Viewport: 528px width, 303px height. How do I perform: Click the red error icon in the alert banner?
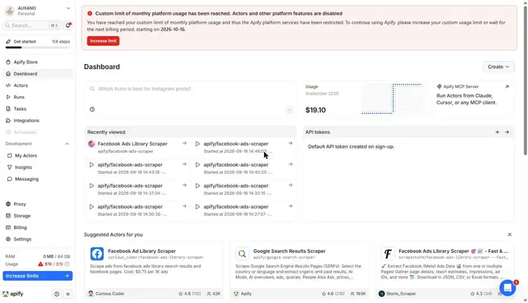click(90, 14)
